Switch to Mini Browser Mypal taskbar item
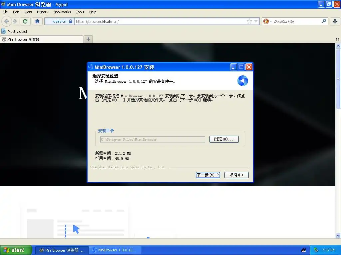Screen dimensions: 341x255 coord(62,250)
